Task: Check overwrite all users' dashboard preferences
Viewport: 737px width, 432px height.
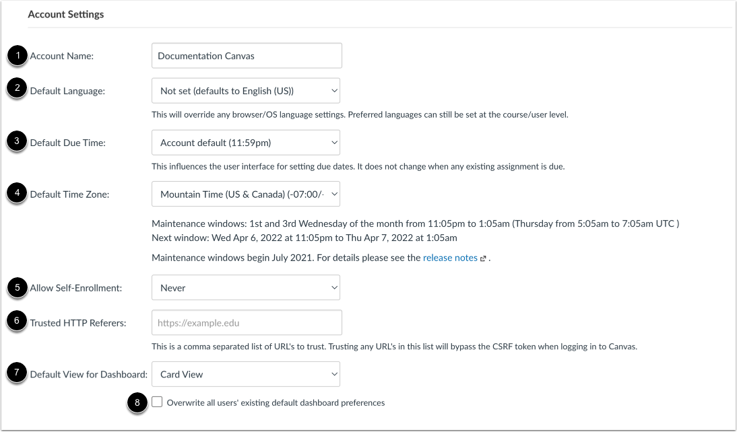Action: [x=157, y=402]
